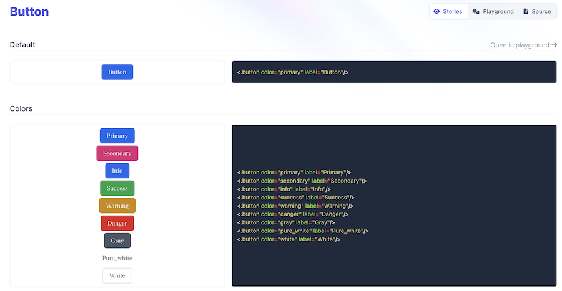
Task: Click code line for color="white" label="White"
Action: coord(288,239)
